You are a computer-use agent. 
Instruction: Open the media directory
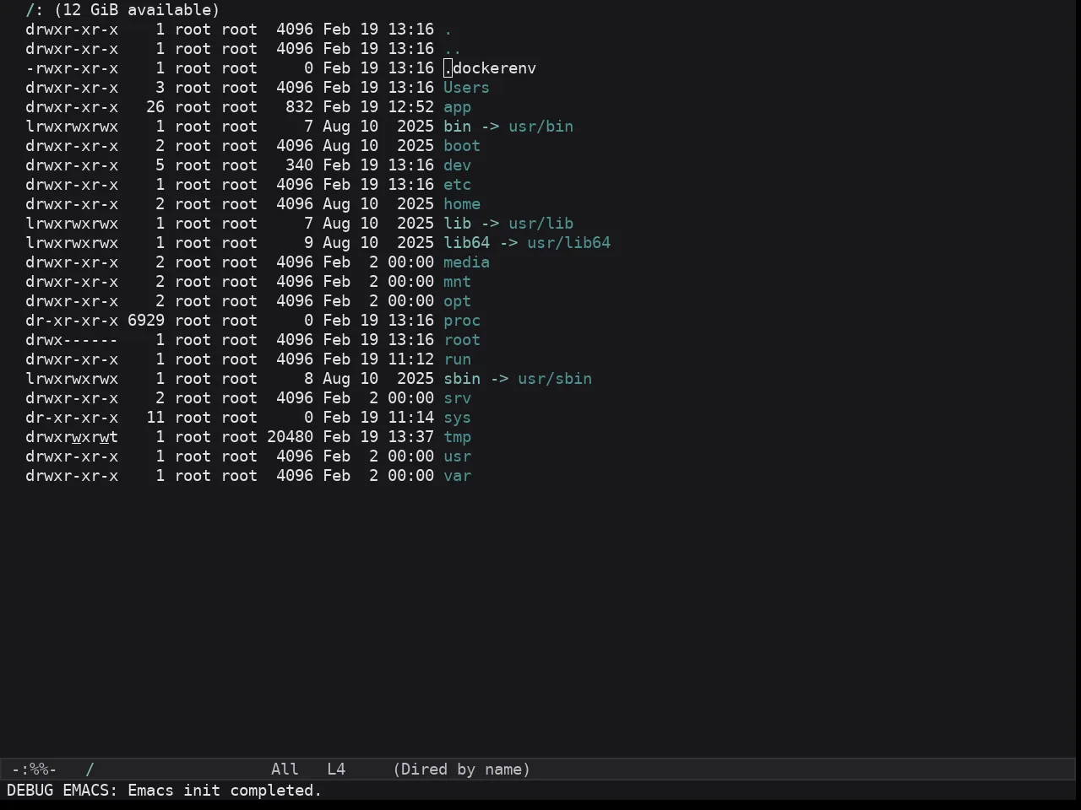pyautogui.click(x=466, y=262)
